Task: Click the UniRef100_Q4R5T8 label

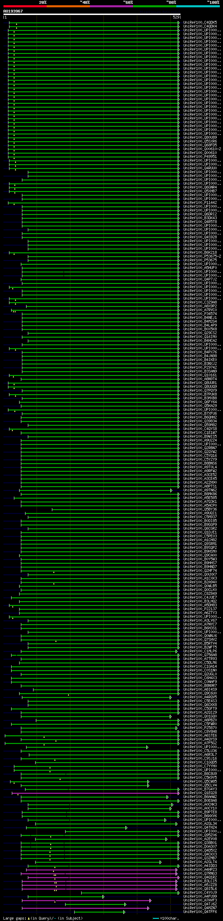Action: pos(200,222)
